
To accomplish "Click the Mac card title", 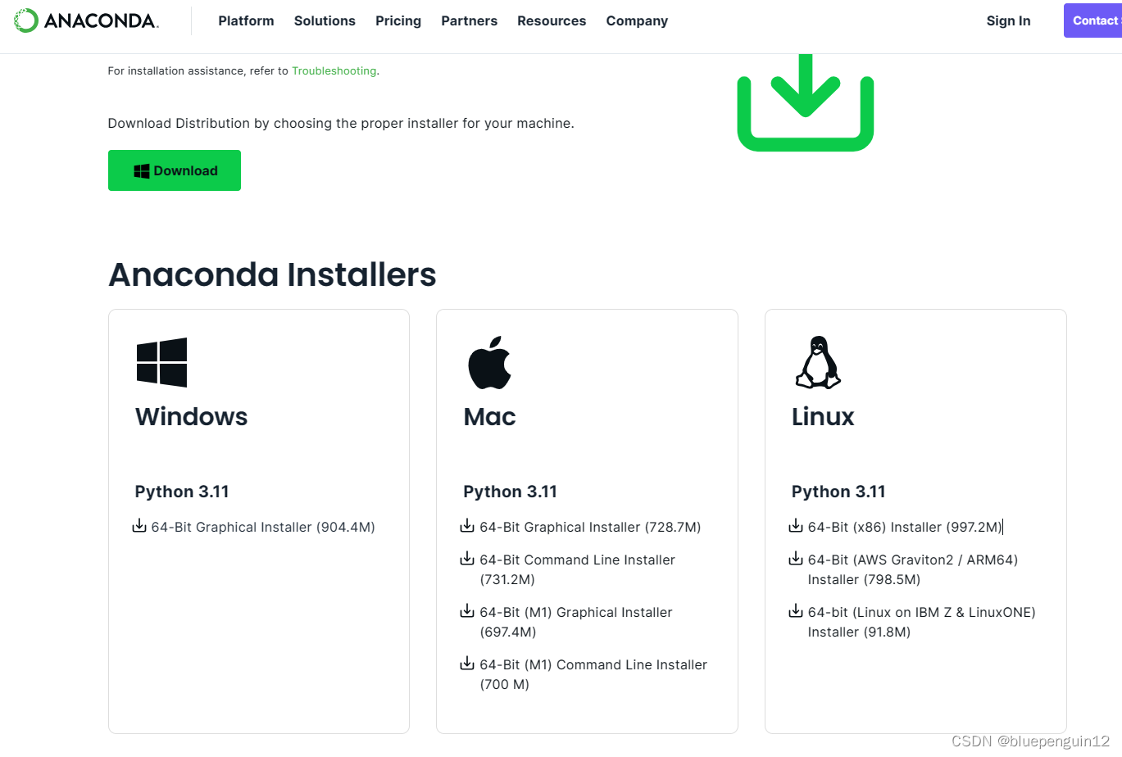I will pos(489,416).
